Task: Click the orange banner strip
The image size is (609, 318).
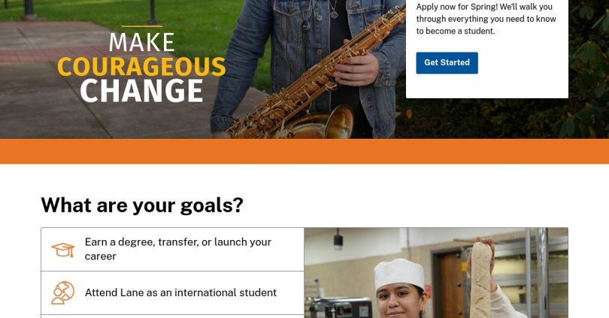Action: click(x=304, y=151)
